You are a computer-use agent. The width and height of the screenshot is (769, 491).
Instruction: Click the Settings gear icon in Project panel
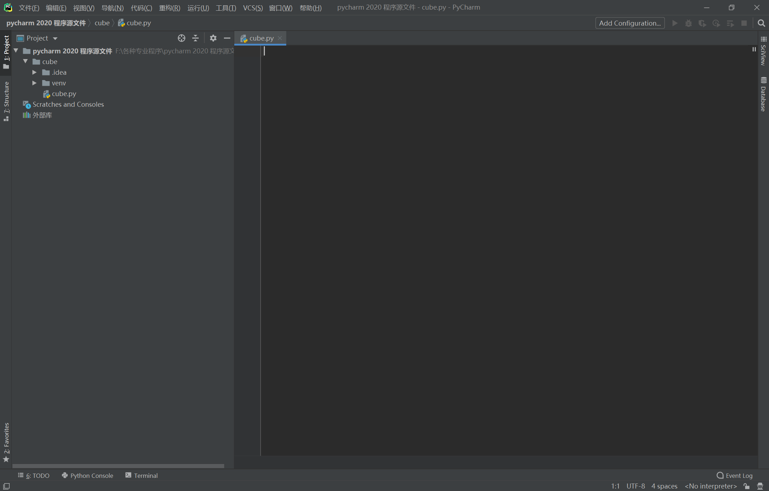pyautogui.click(x=213, y=38)
